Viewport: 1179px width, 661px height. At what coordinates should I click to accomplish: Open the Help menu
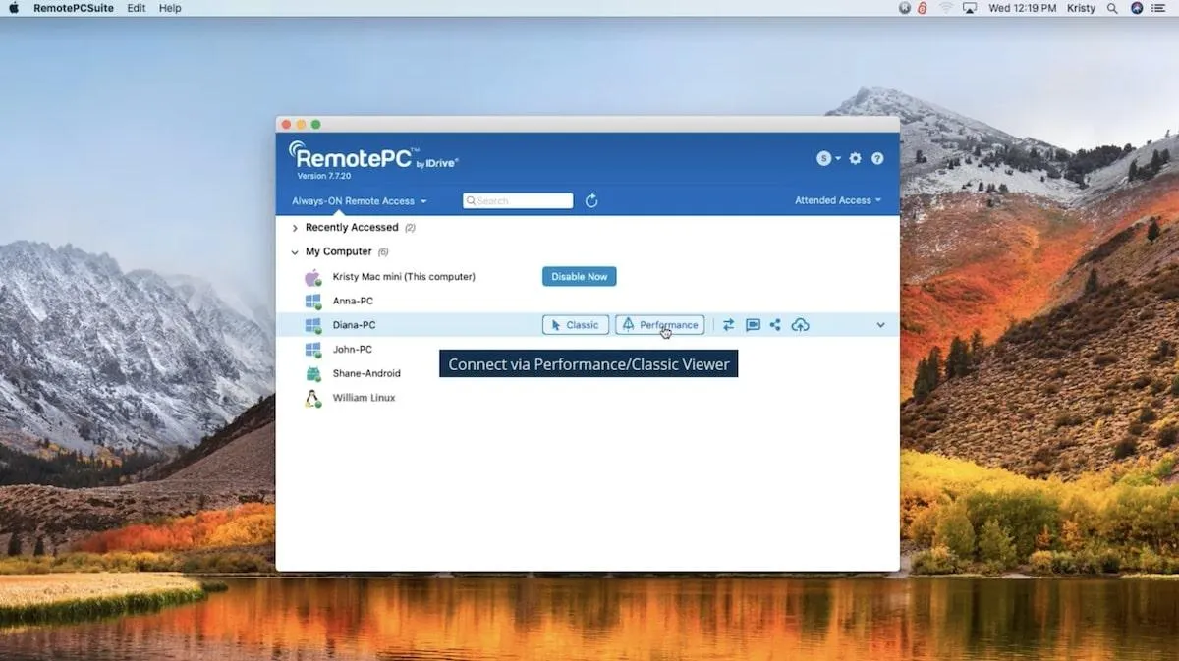(170, 8)
